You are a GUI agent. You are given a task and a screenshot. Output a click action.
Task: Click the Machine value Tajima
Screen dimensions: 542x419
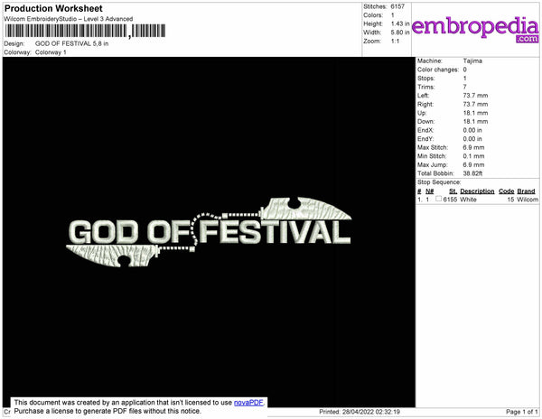[x=473, y=61]
